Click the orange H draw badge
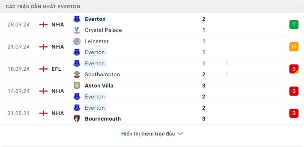 pos(294,47)
